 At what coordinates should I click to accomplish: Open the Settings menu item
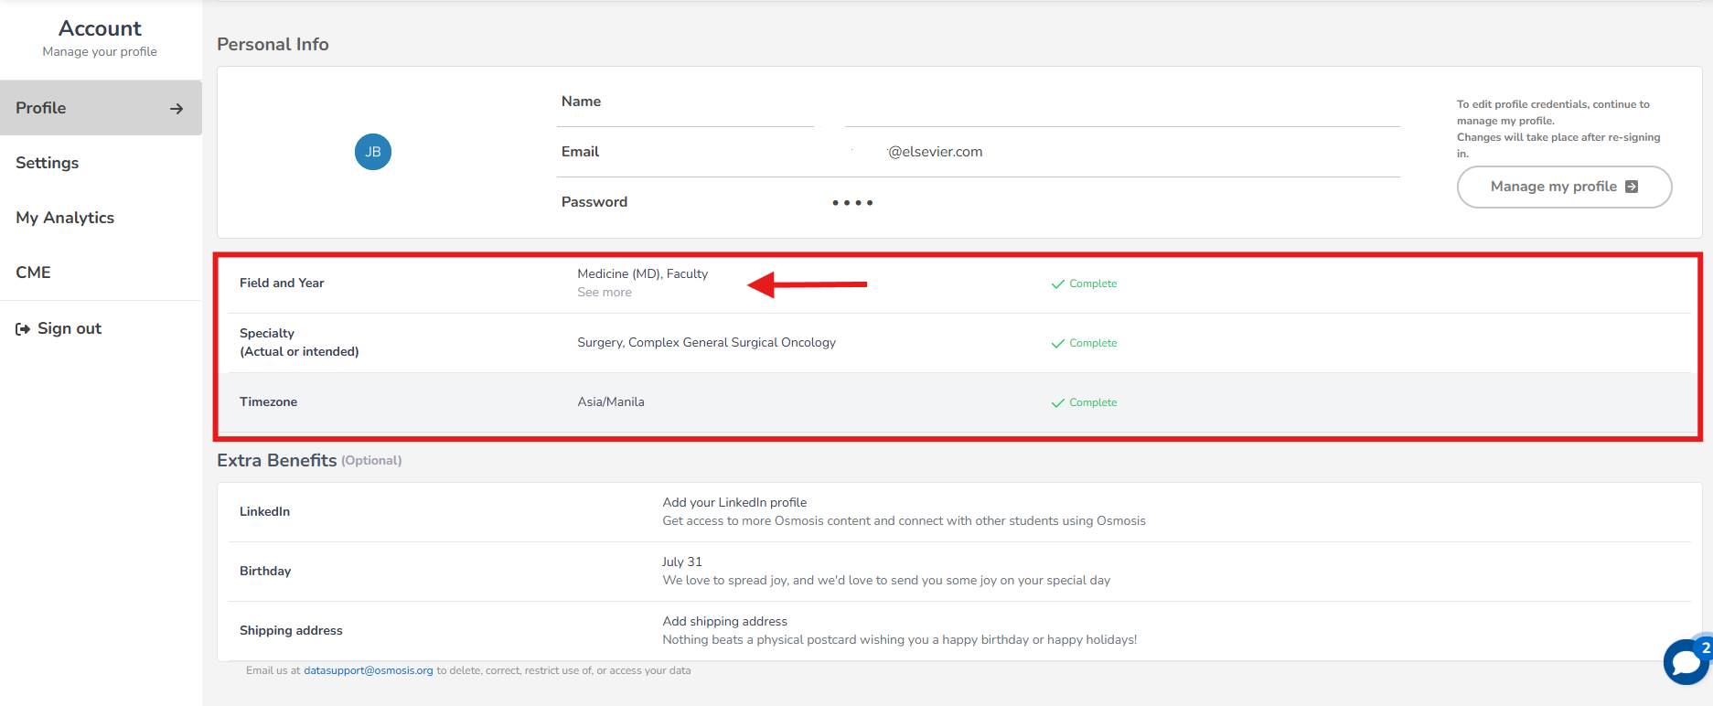[x=48, y=163]
